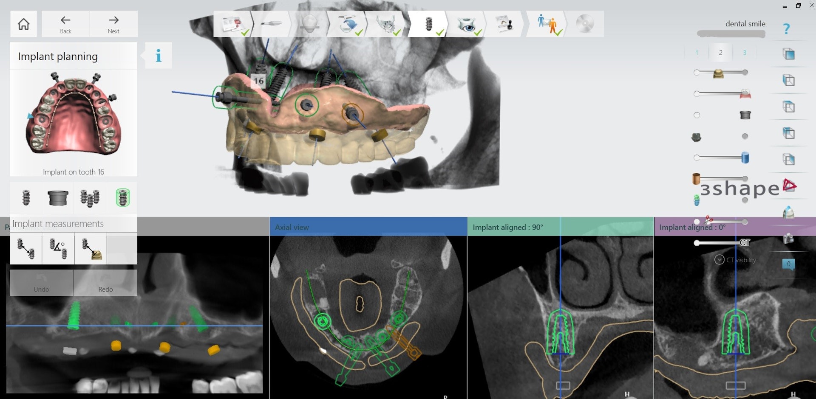Select the implant angle measurement tool
The width and height of the screenshot is (816, 399).
(58, 249)
